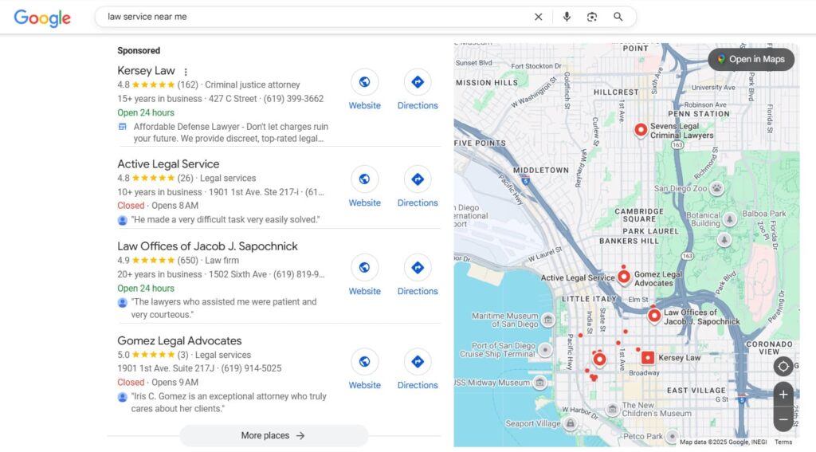Open the Kersey Law listing title
This screenshot has width=816, height=452.
pos(146,71)
